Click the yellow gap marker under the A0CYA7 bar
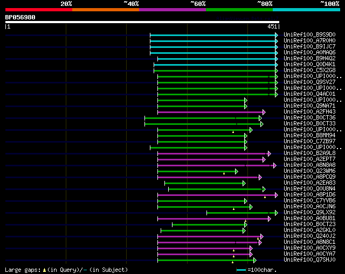This screenshot has height=274, width=345. tap(233, 256)
